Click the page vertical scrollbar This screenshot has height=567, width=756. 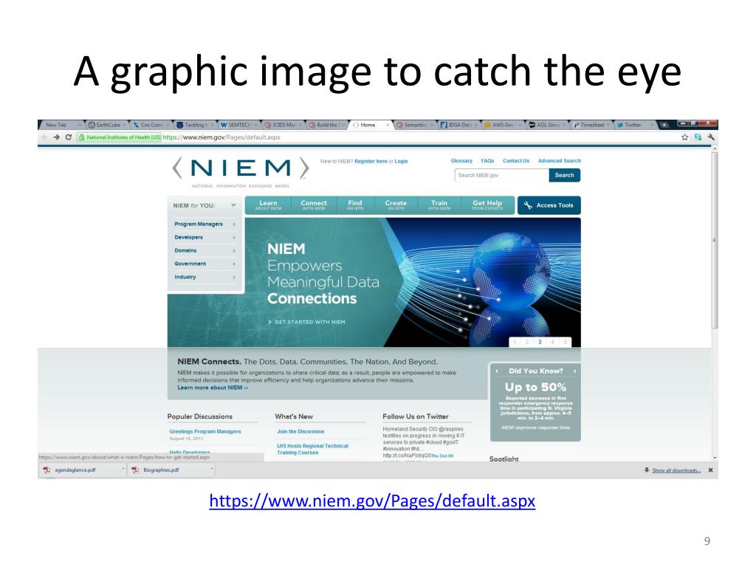[715, 240]
